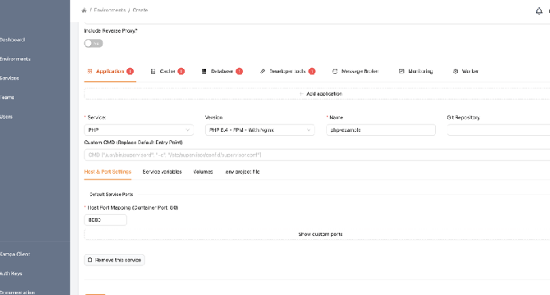Go to Services in sidebar
The height and width of the screenshot is (295, 550).
click(x=10, y=79)
